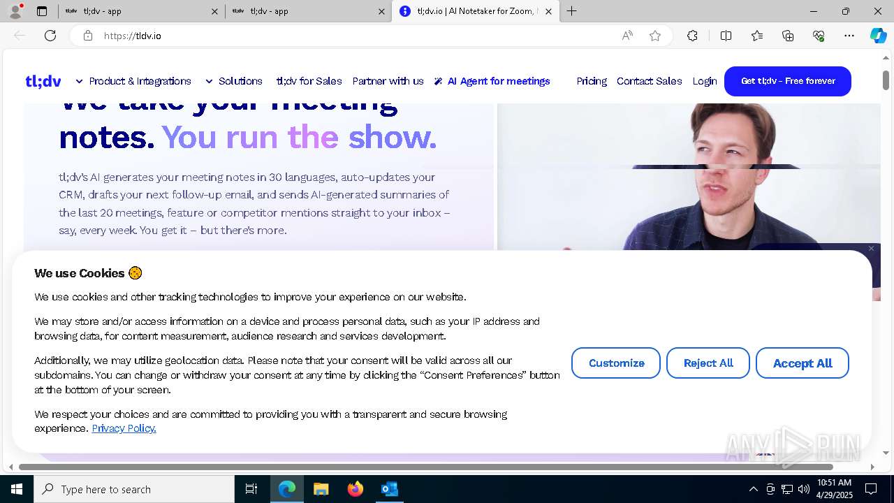Open Partner with us page
The width and height of the screenshot is (894, 503).
coord(388,81)
